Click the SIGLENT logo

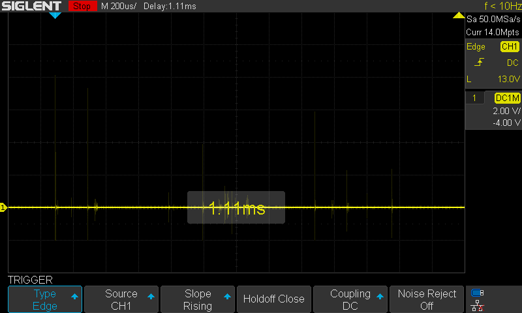click(31, 6)
